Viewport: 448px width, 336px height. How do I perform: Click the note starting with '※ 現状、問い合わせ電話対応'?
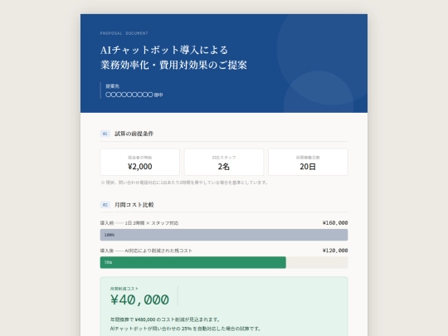tap(184, 183)
